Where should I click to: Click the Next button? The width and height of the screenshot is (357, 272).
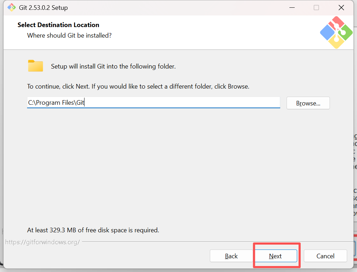tap(276, 256)
